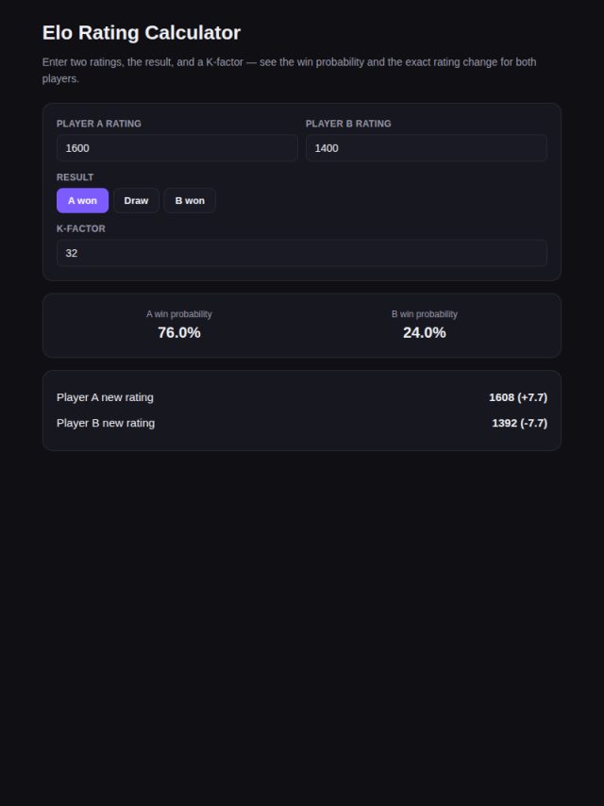Select the 1608 (+7.7) rating value
Image resolution: width=604 pixels, height=806 pixels.
[518, 397]
